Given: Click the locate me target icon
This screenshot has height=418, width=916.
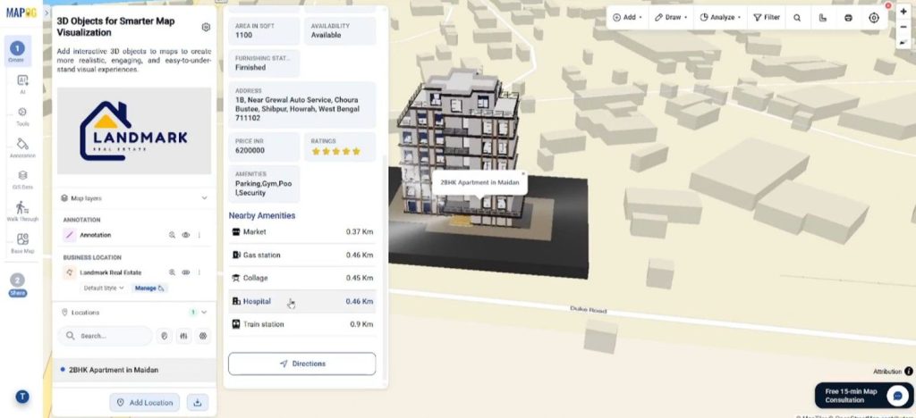Looking at the screenshot, I should tap(874, 18).
